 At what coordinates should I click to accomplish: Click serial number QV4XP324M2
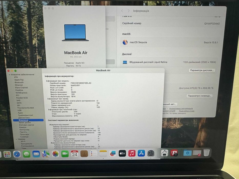coord(212,24)
